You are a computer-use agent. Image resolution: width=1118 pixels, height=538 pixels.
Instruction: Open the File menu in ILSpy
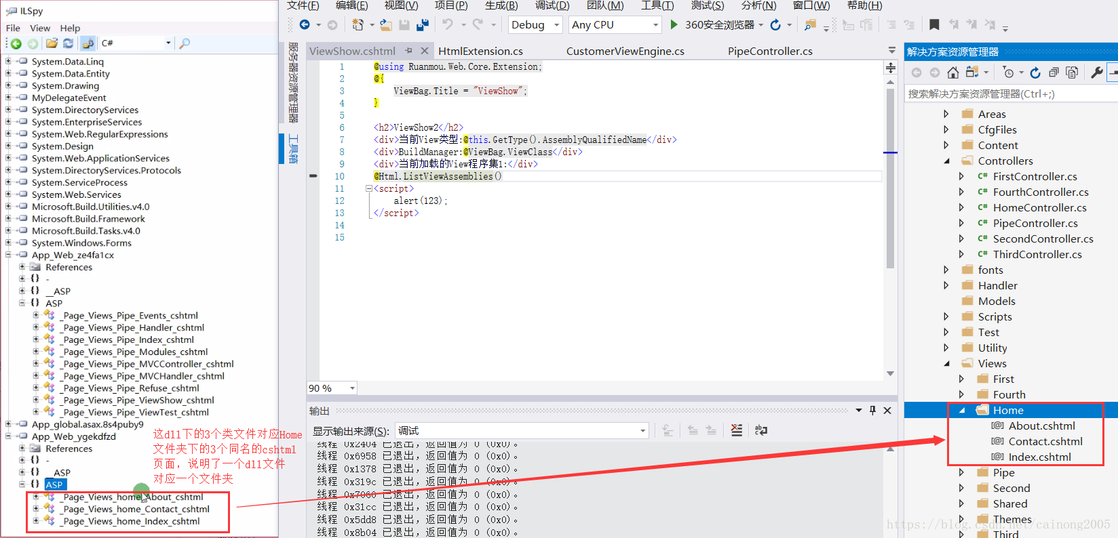tap(13, 28)
